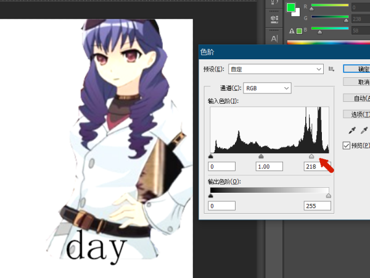Click the color spectrum ramp bar
370x278 pixels.
pyautogui.click(x=329, y=43)
